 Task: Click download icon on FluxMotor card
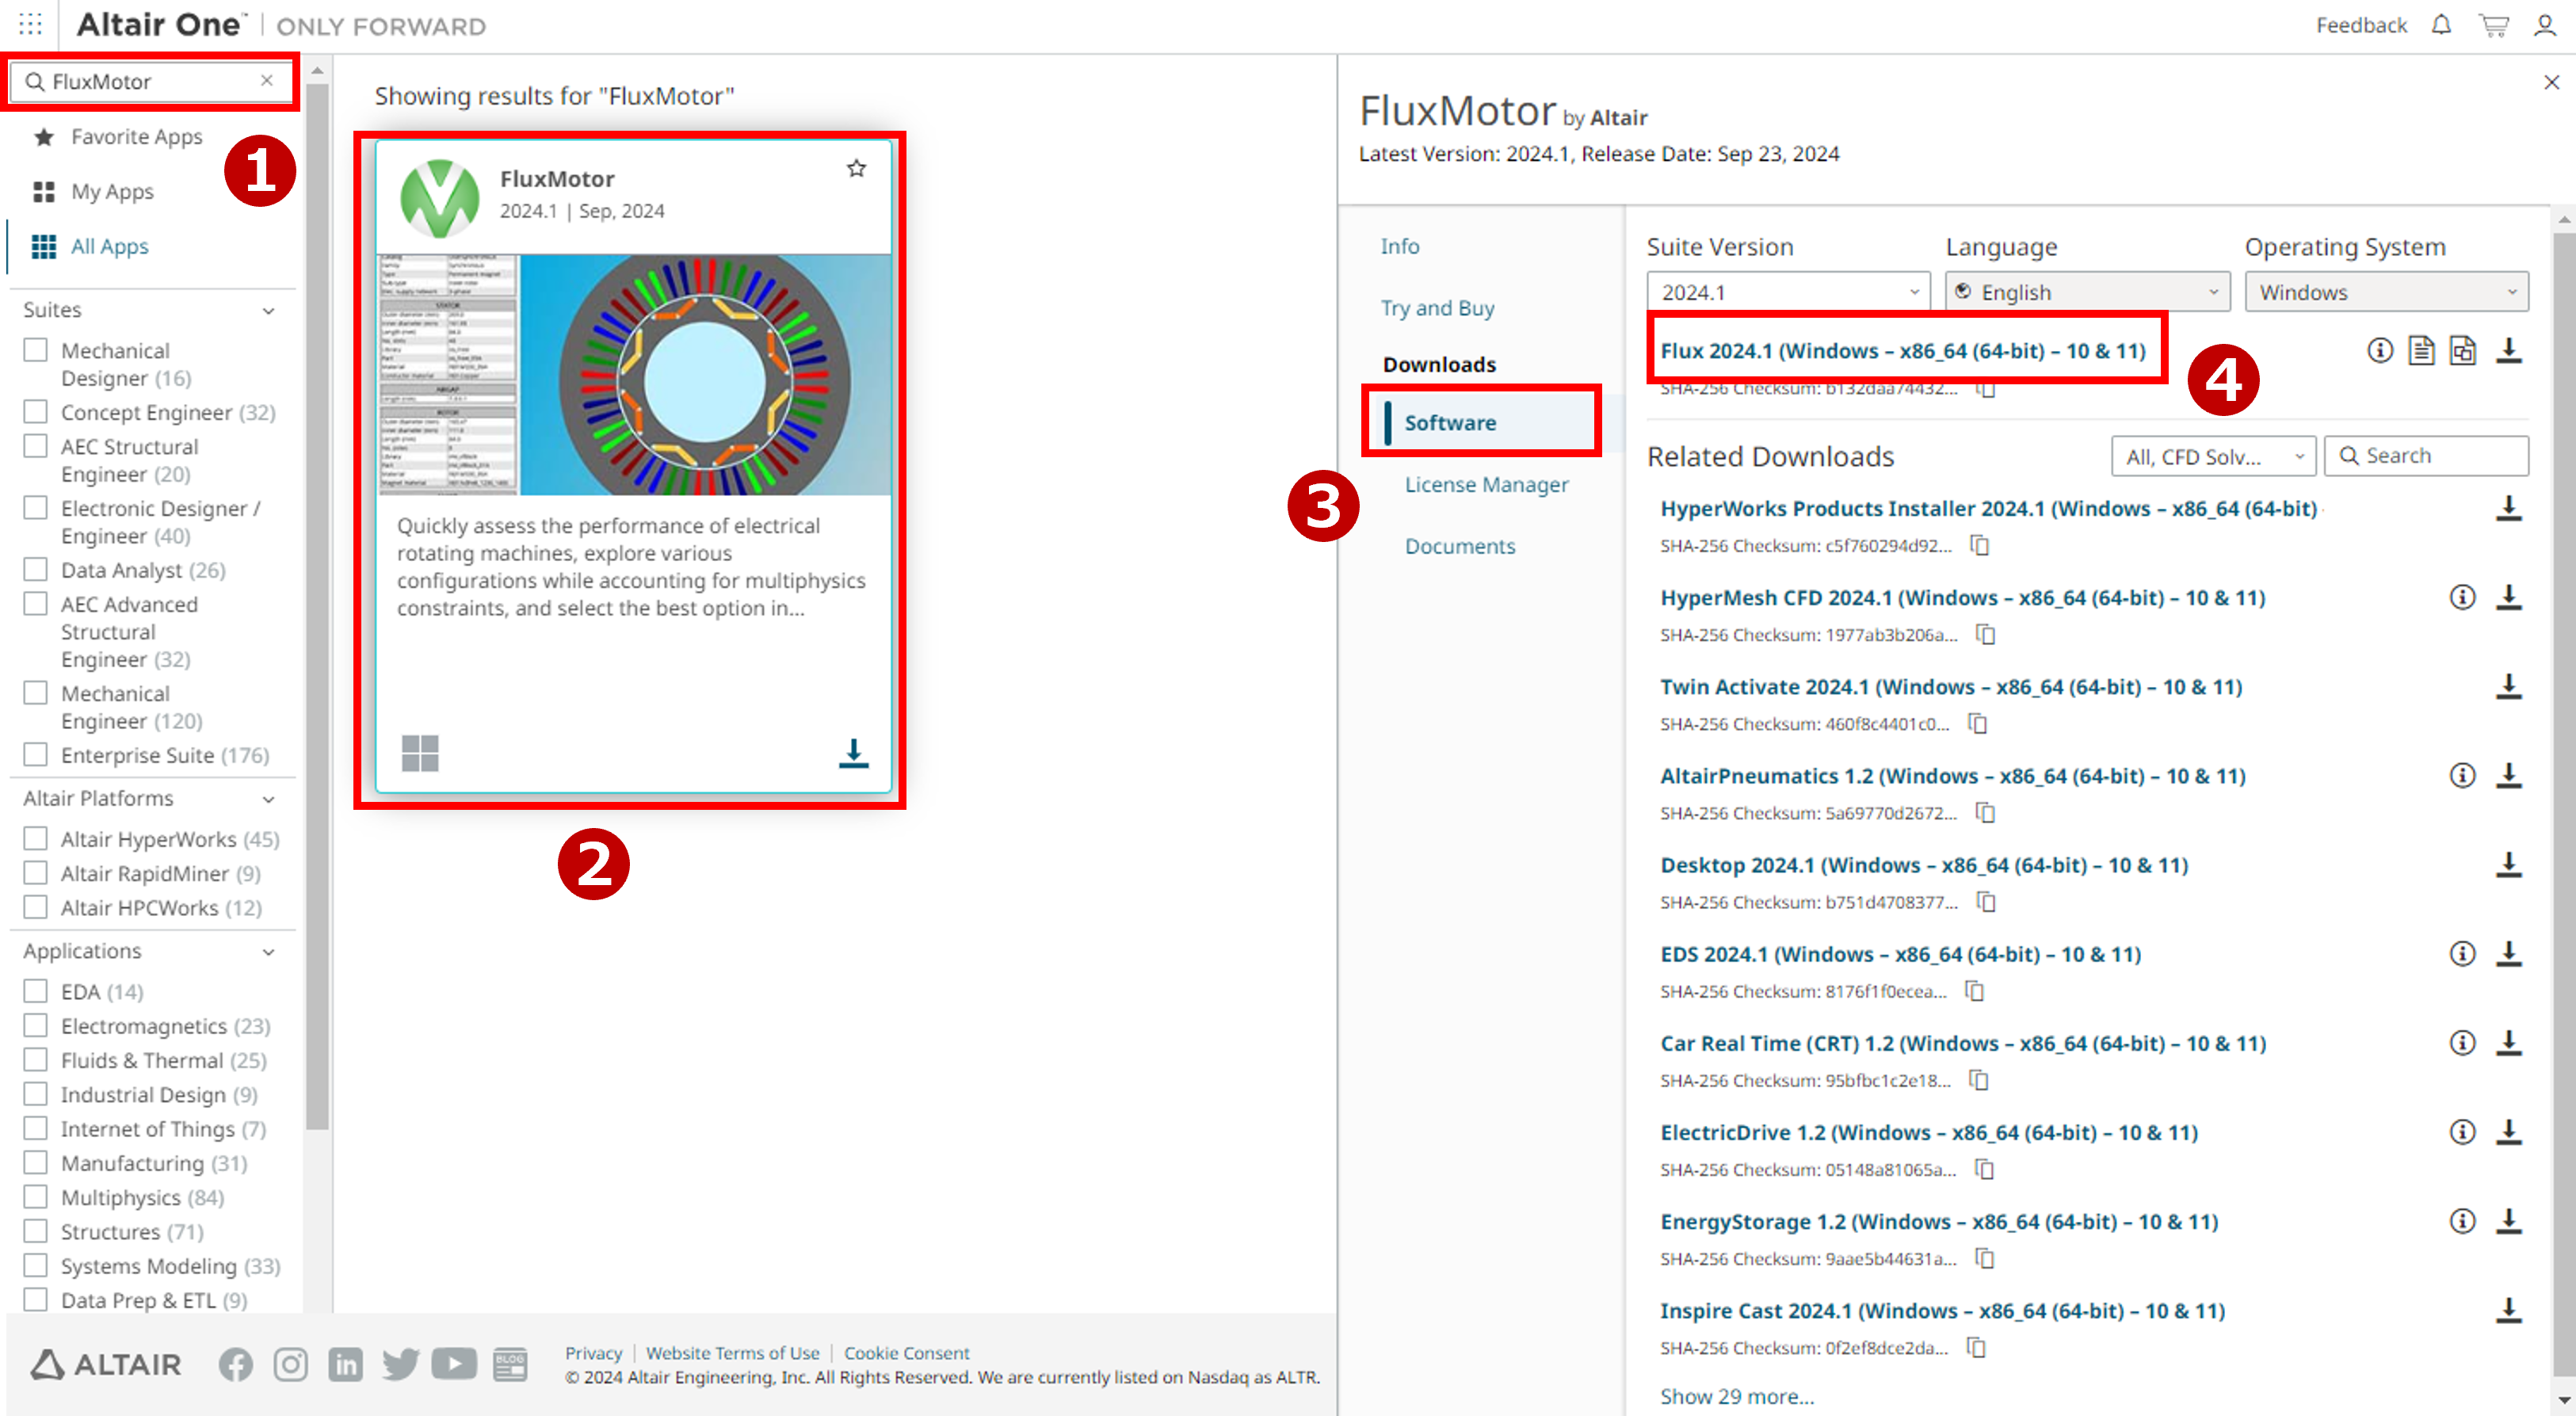(853, 753)
